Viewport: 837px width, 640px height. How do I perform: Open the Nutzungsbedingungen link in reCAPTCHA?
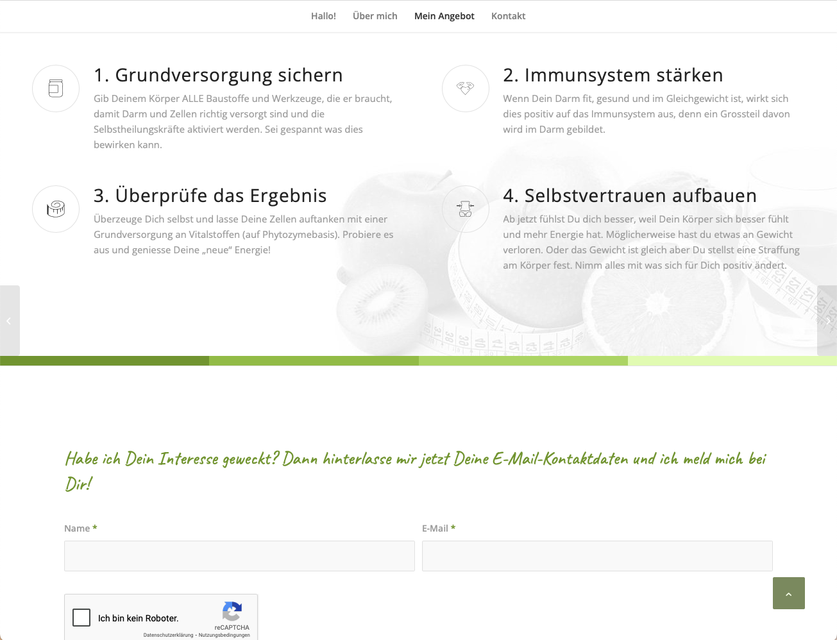[224, 635]
